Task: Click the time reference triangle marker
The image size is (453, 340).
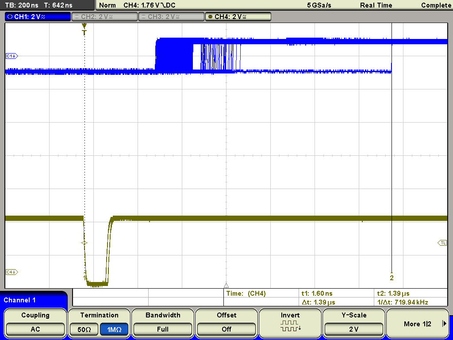Action: [x=226, y=286]
